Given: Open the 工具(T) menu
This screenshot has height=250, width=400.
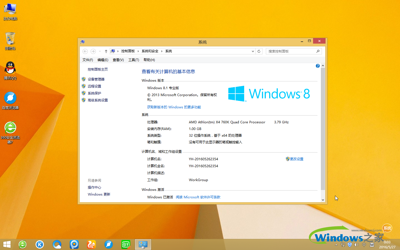Looking at the screenshot, I should click(x=134, y=60).
